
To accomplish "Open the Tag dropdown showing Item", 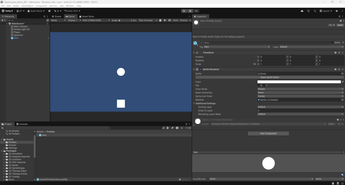I will tap(237, 47).
